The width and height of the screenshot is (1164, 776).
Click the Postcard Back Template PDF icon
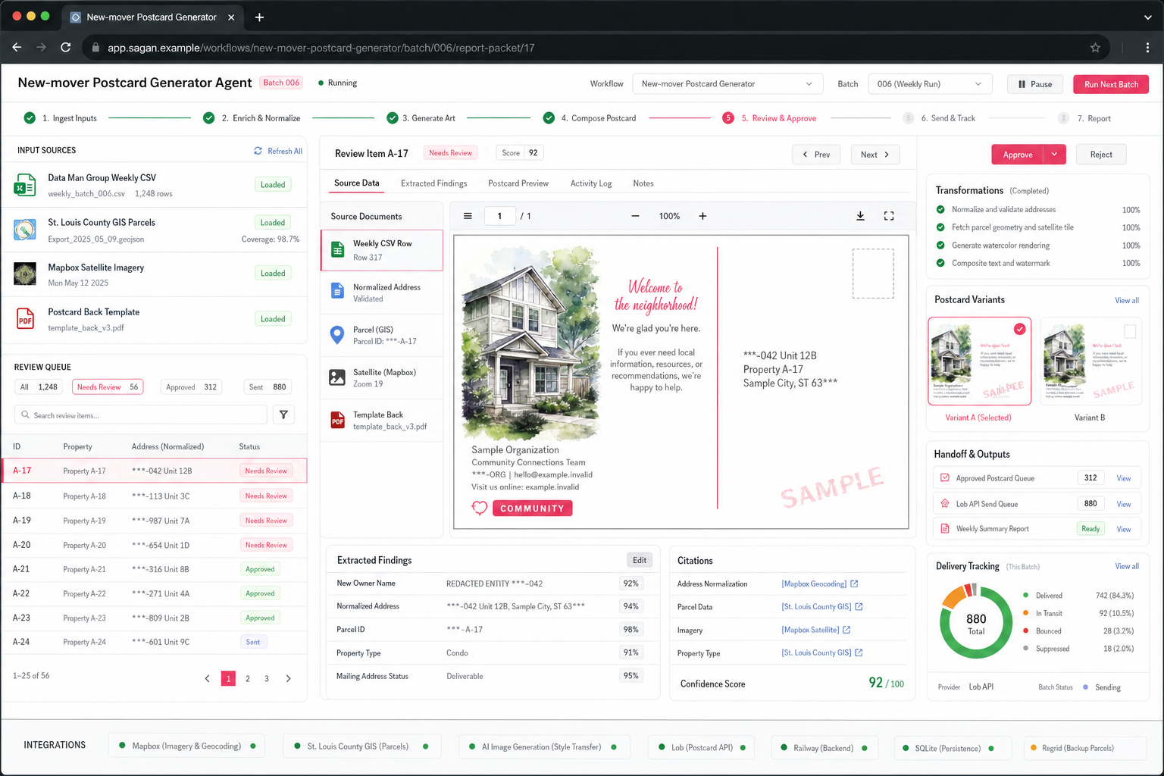coord(25,318)
